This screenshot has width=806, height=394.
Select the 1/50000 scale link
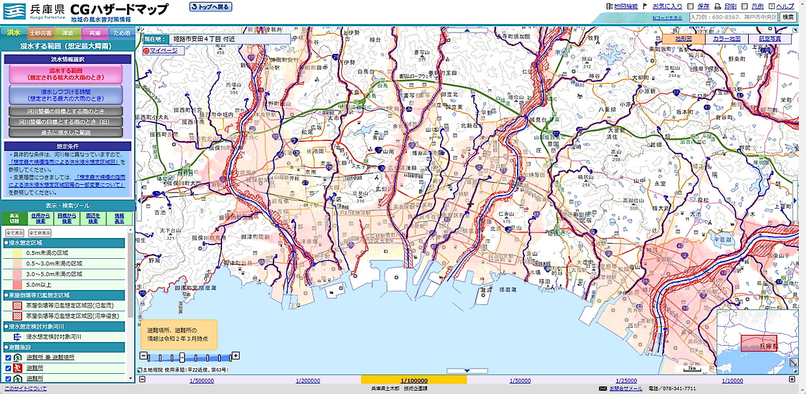click(520, 380)
